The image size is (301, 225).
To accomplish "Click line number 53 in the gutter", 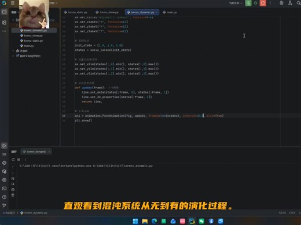I will point(64,116).
